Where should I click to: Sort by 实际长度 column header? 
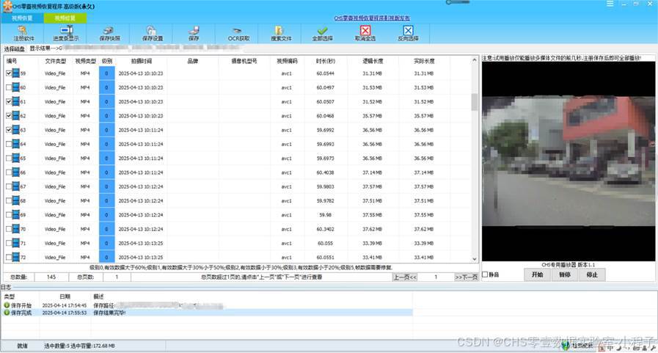coord(424,61)
